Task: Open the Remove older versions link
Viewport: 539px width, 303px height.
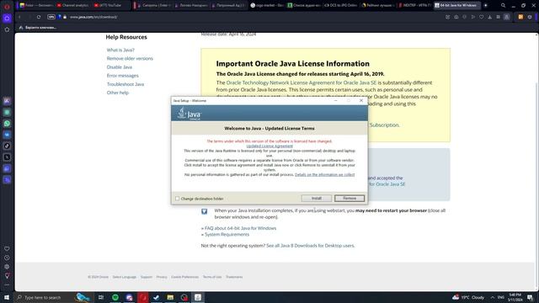Action: 130,58
